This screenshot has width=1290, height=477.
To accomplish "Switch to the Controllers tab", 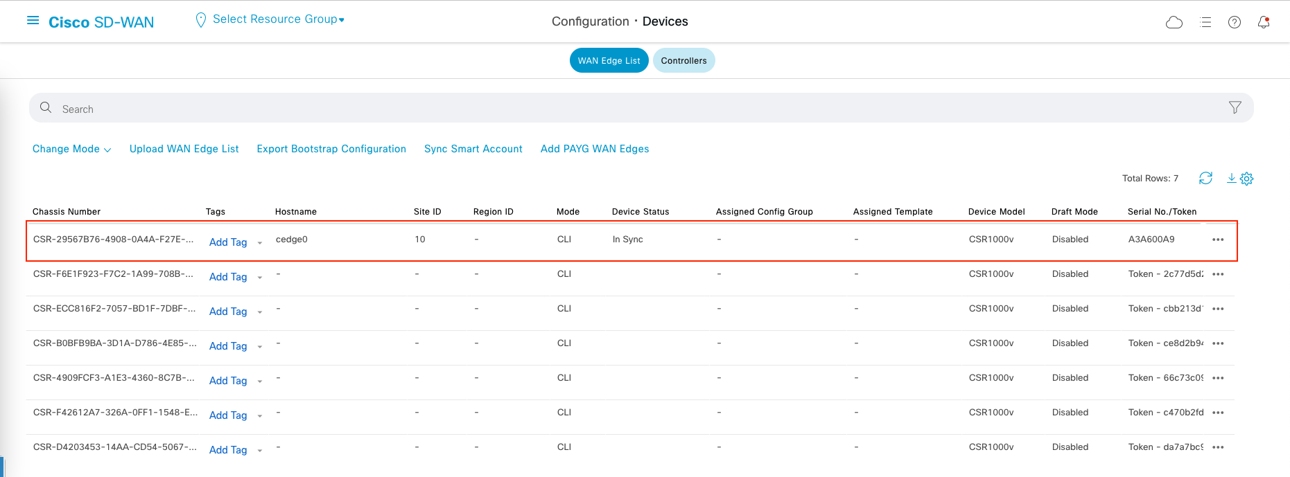I will coord(683,60).
